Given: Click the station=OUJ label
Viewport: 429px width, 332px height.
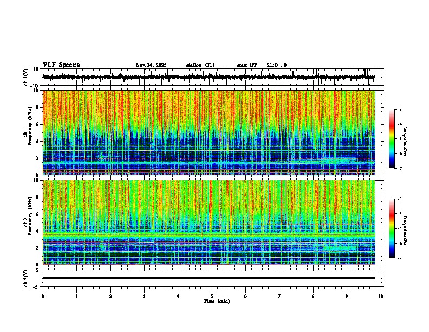Looking at the screenshot, I should (200, 65).
